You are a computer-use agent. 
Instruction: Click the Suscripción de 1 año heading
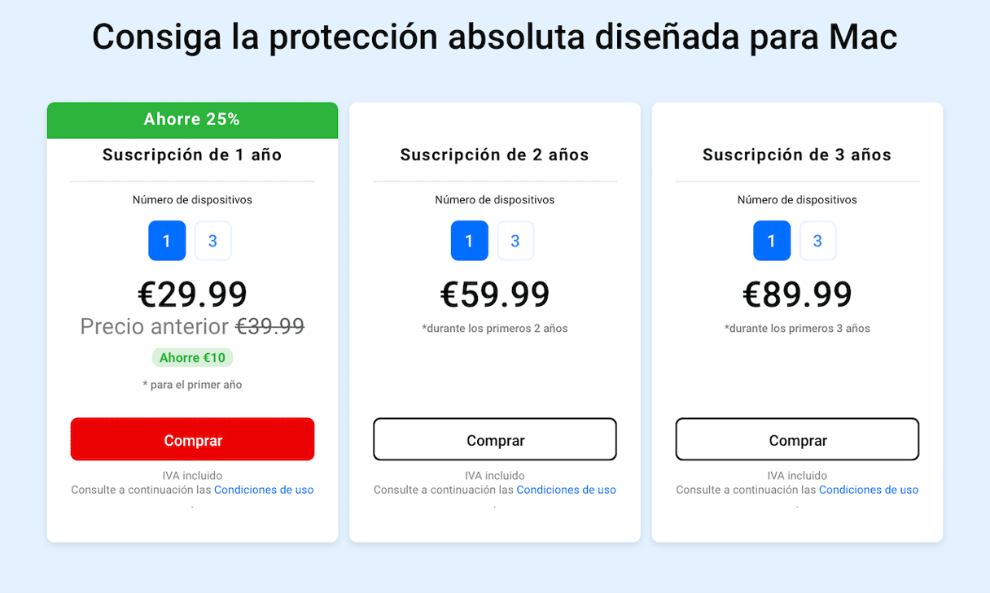pos(192,155)
